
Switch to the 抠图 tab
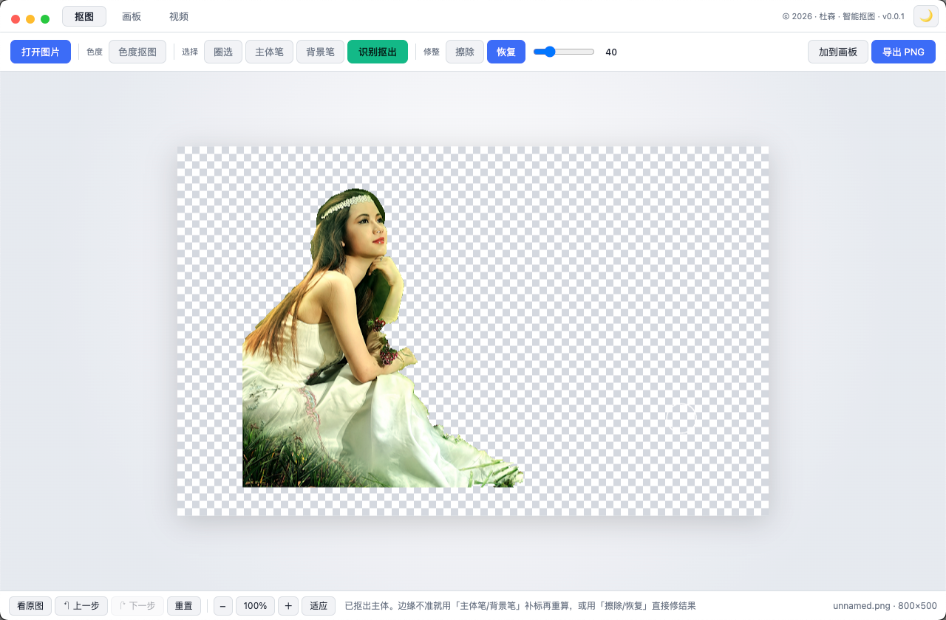pyautogui.click(x=84, y=16)
